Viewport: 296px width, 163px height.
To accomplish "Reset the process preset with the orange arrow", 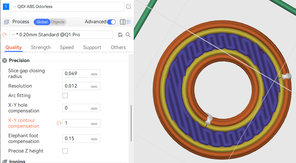I will 4,35.
